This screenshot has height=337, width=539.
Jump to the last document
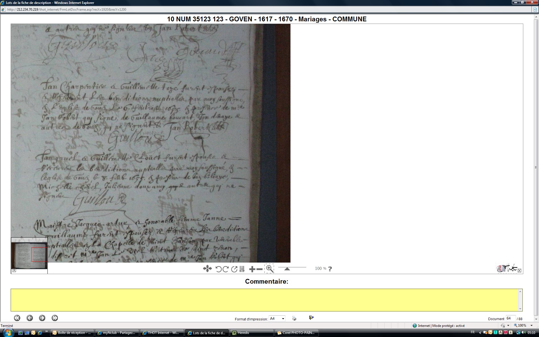point(55,318)
